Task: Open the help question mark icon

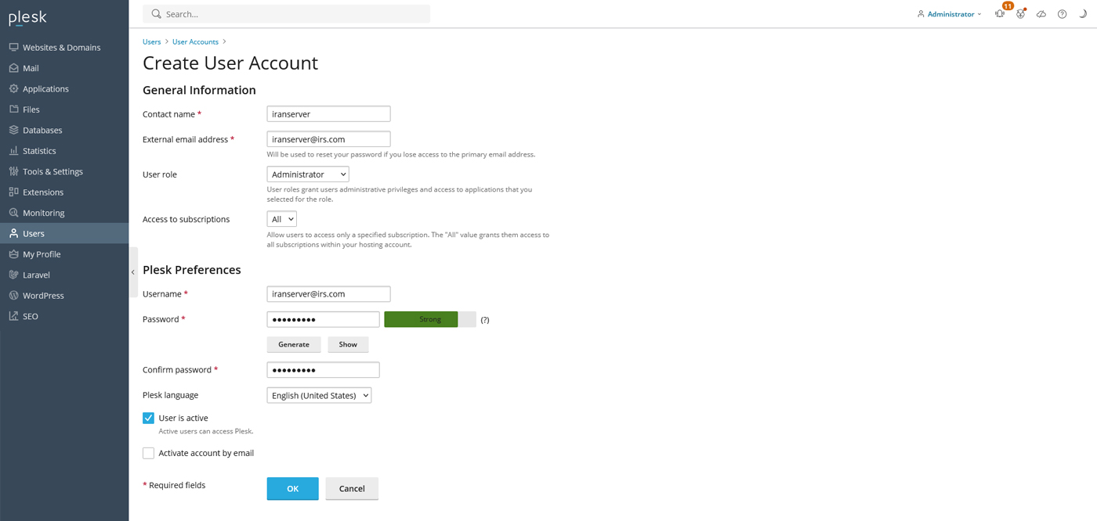Action: (x=1062, y=14)
